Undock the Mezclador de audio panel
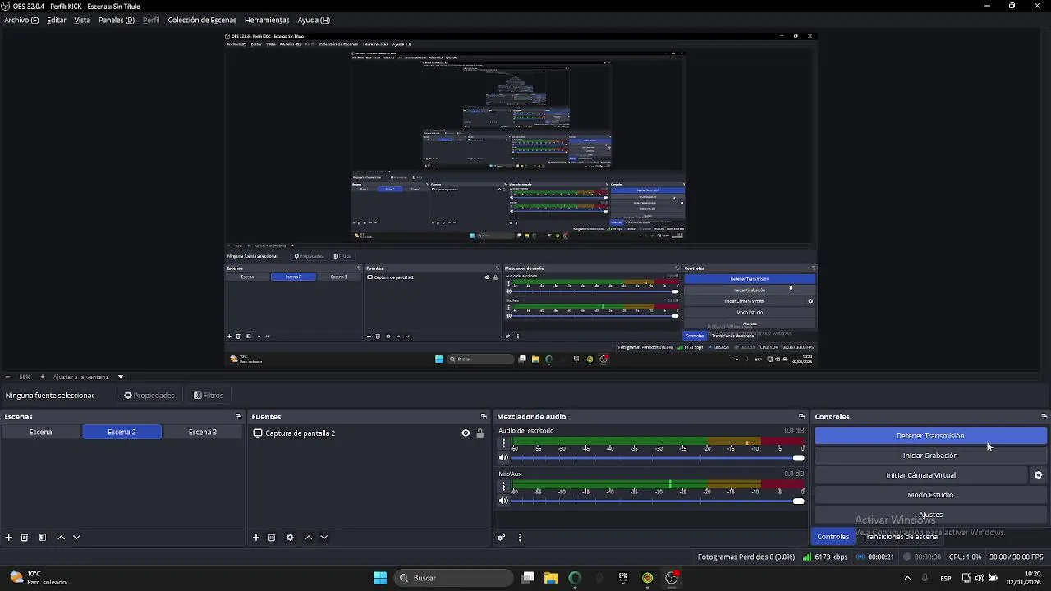The image size is (1051, 591). coord(801,417)
